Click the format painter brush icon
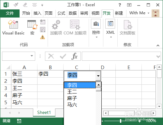This screenshot has height=125, width=163. tap(16, 5)
